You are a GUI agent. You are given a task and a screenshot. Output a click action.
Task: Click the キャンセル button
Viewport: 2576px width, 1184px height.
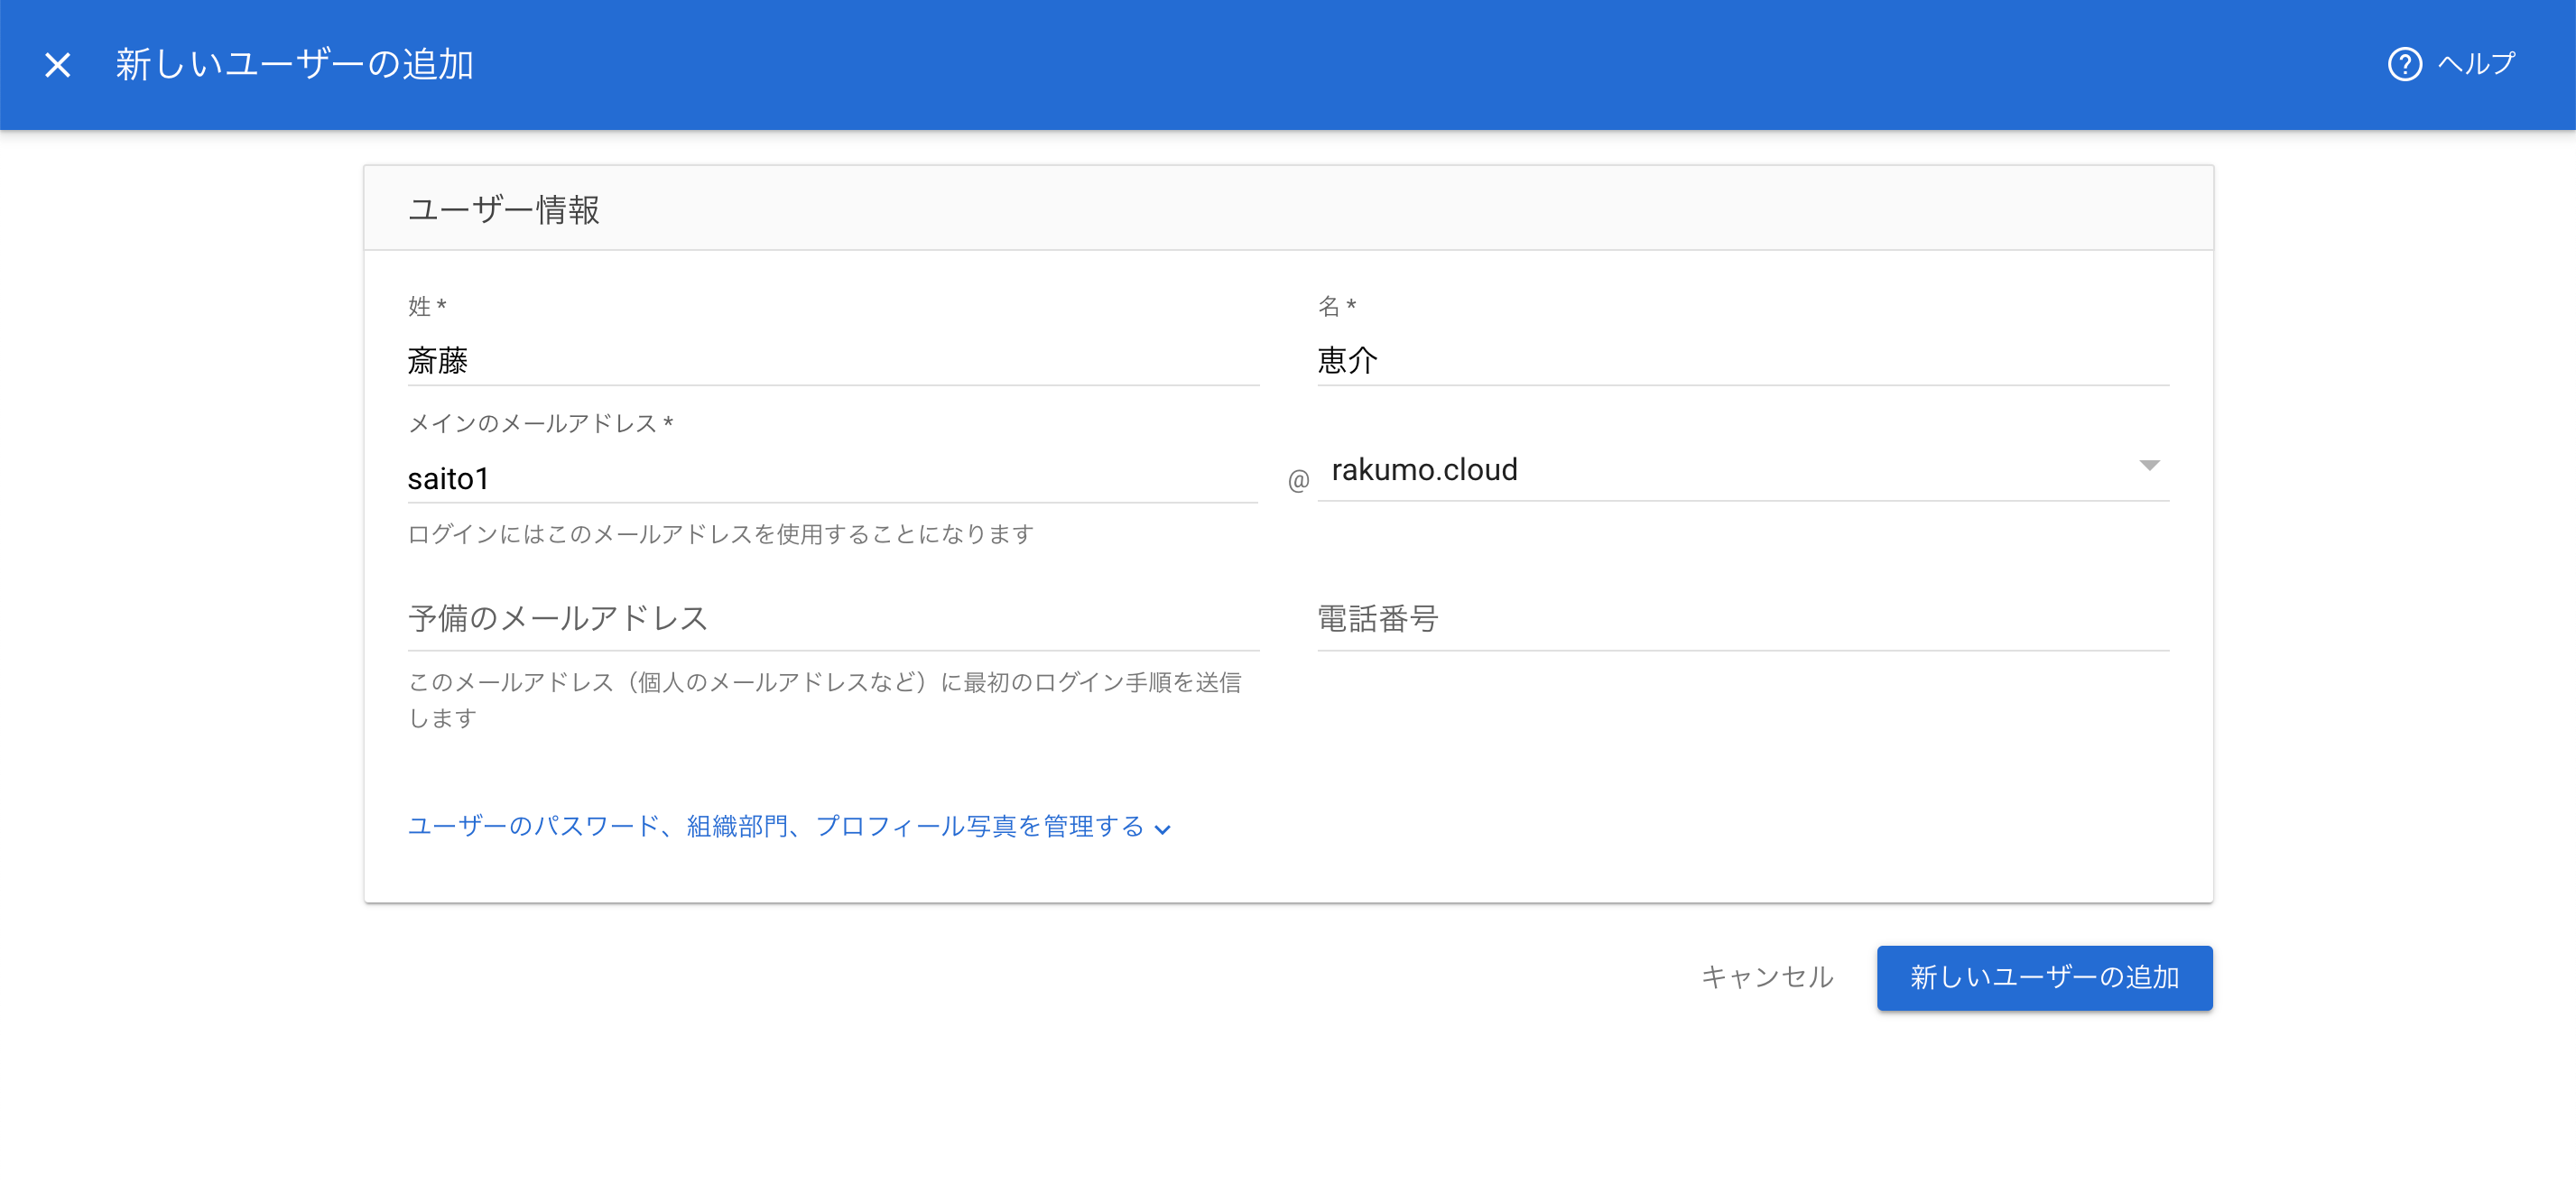pyautogui.click(x=1767, y=977)
